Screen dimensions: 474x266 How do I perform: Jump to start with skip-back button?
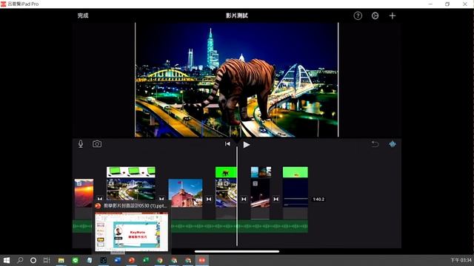(227, 144)
